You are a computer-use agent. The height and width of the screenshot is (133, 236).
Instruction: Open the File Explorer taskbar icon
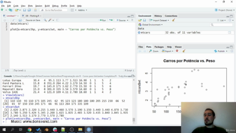click(x=80, y=130)
